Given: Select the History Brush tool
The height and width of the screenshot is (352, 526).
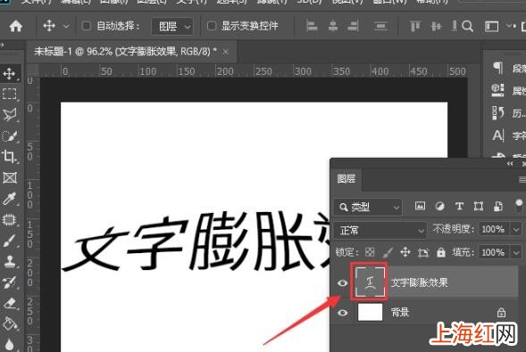Looking at the screenshot, I should coord(9,282).
